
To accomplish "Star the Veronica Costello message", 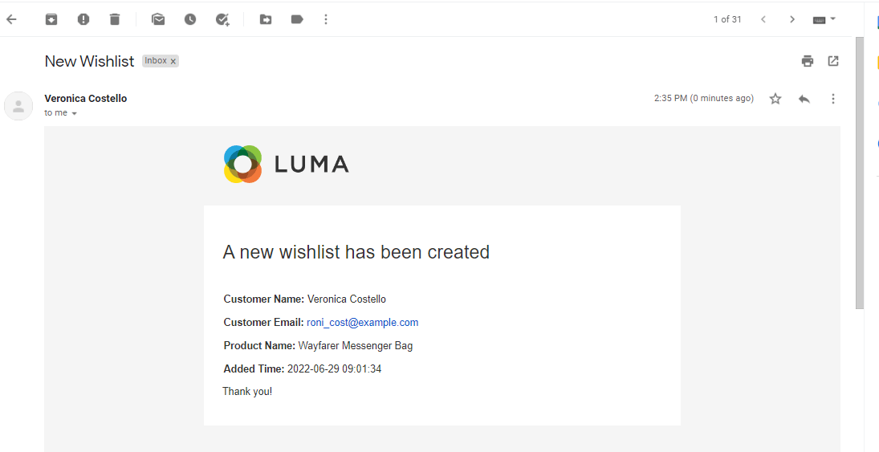I will 775,99.
